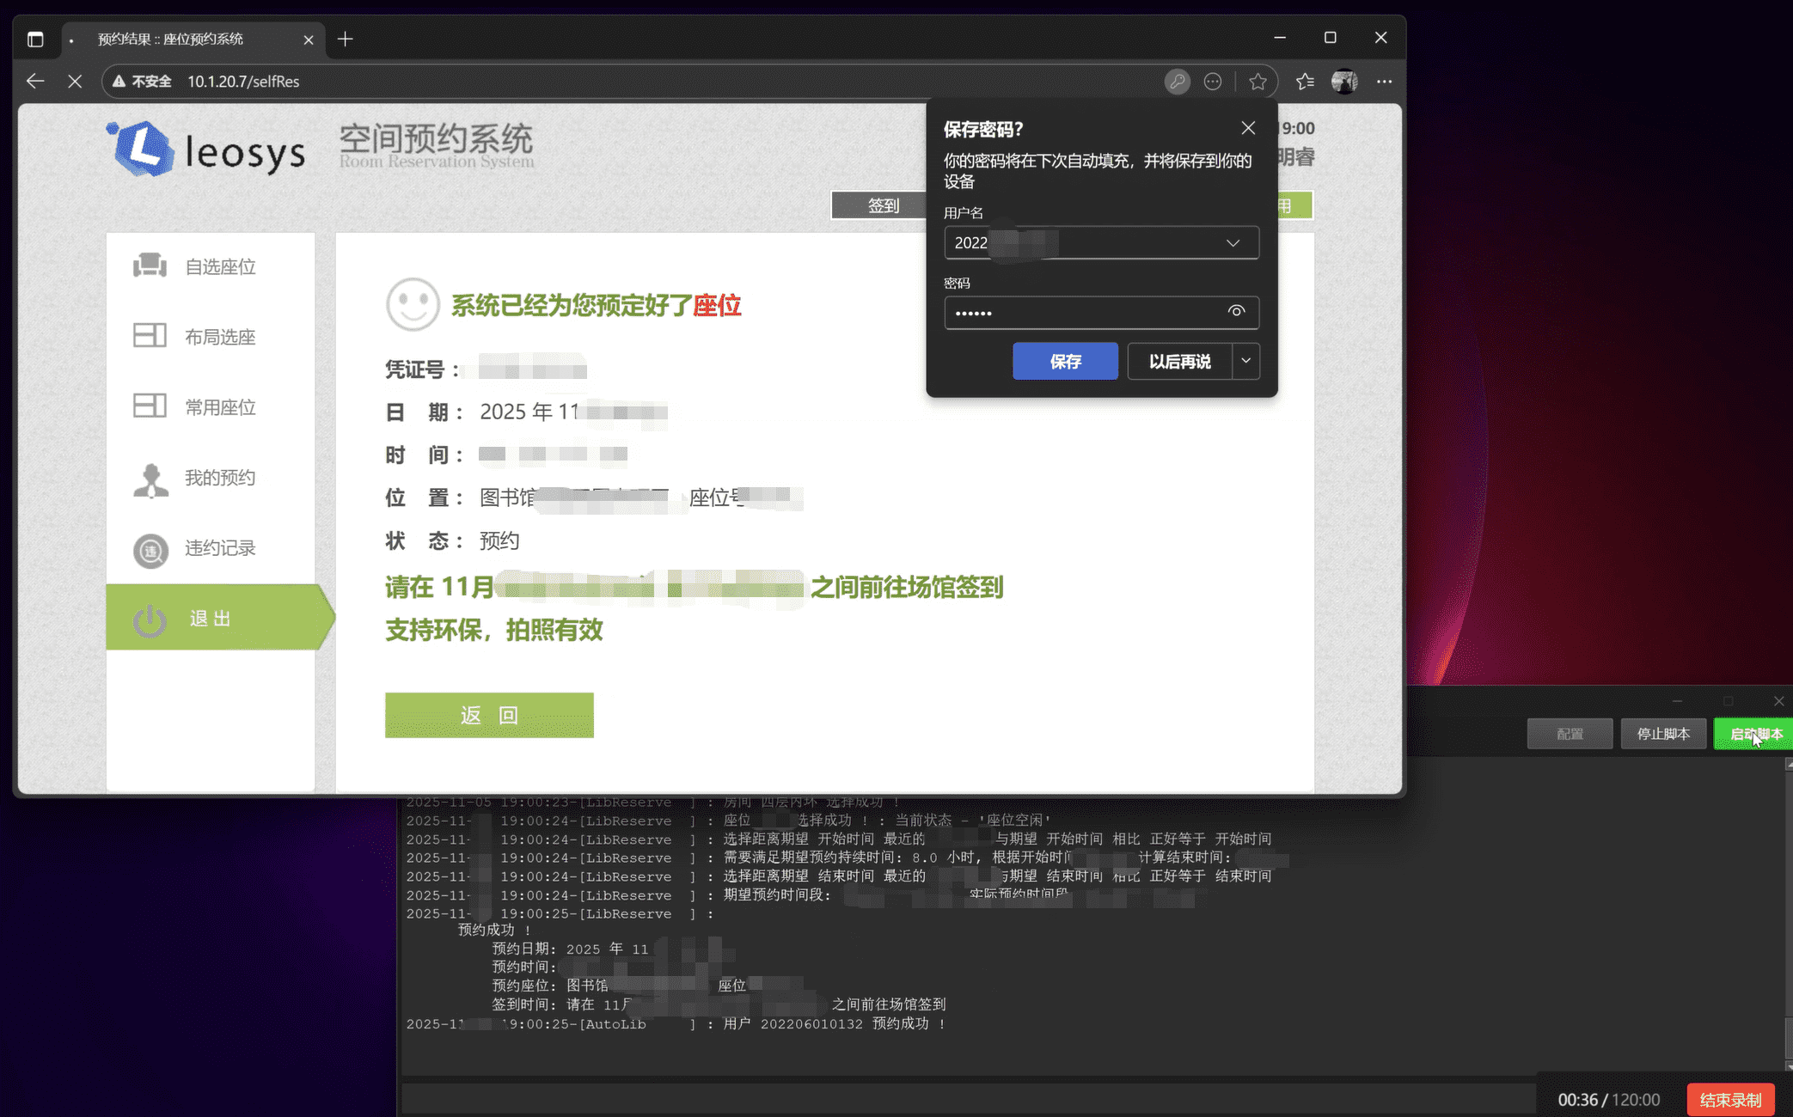Open the username dropdown in save password dialog
The width and height of the screenshot is (1793, 1117).
[x=1233, y=242]
